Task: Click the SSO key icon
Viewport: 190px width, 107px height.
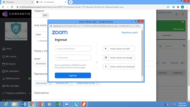Action: pos(106,49)
